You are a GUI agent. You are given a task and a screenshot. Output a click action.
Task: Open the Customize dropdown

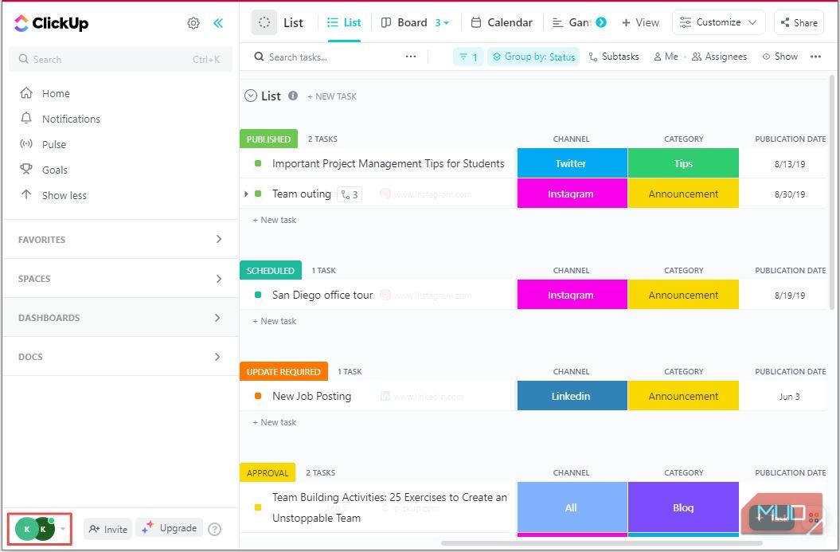click(718, 22)
